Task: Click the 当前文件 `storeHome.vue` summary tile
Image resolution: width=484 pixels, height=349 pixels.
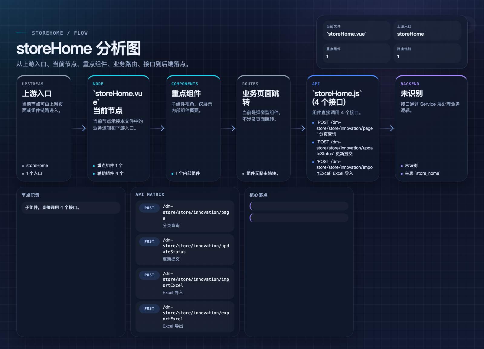Action: pos(356,30)
